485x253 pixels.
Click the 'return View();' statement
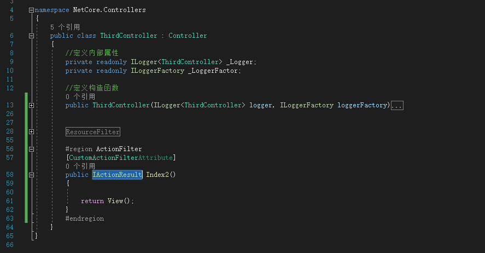(107, 201)
